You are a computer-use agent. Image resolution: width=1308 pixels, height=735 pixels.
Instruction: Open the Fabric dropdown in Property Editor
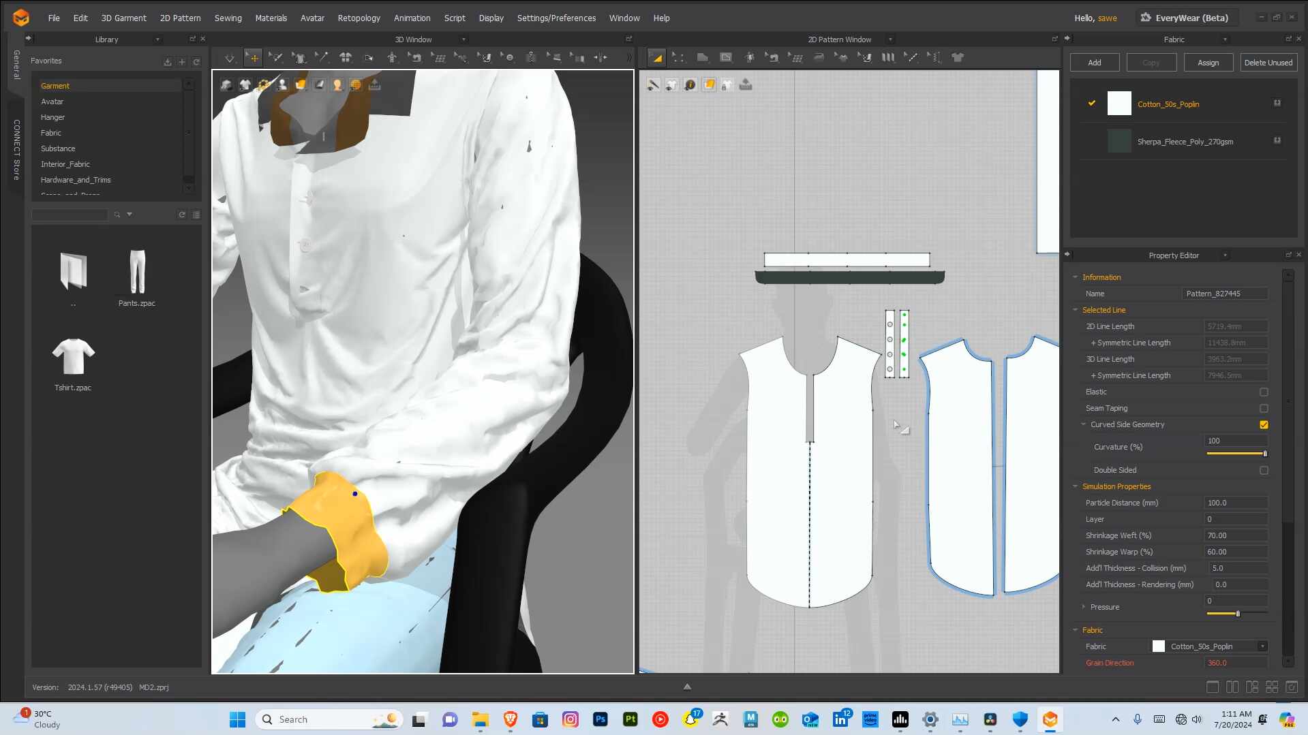pyautogui.click(x=1209, y=646)
